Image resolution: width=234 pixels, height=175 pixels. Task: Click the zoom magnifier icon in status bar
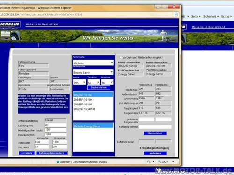click(x=159, y=161)
